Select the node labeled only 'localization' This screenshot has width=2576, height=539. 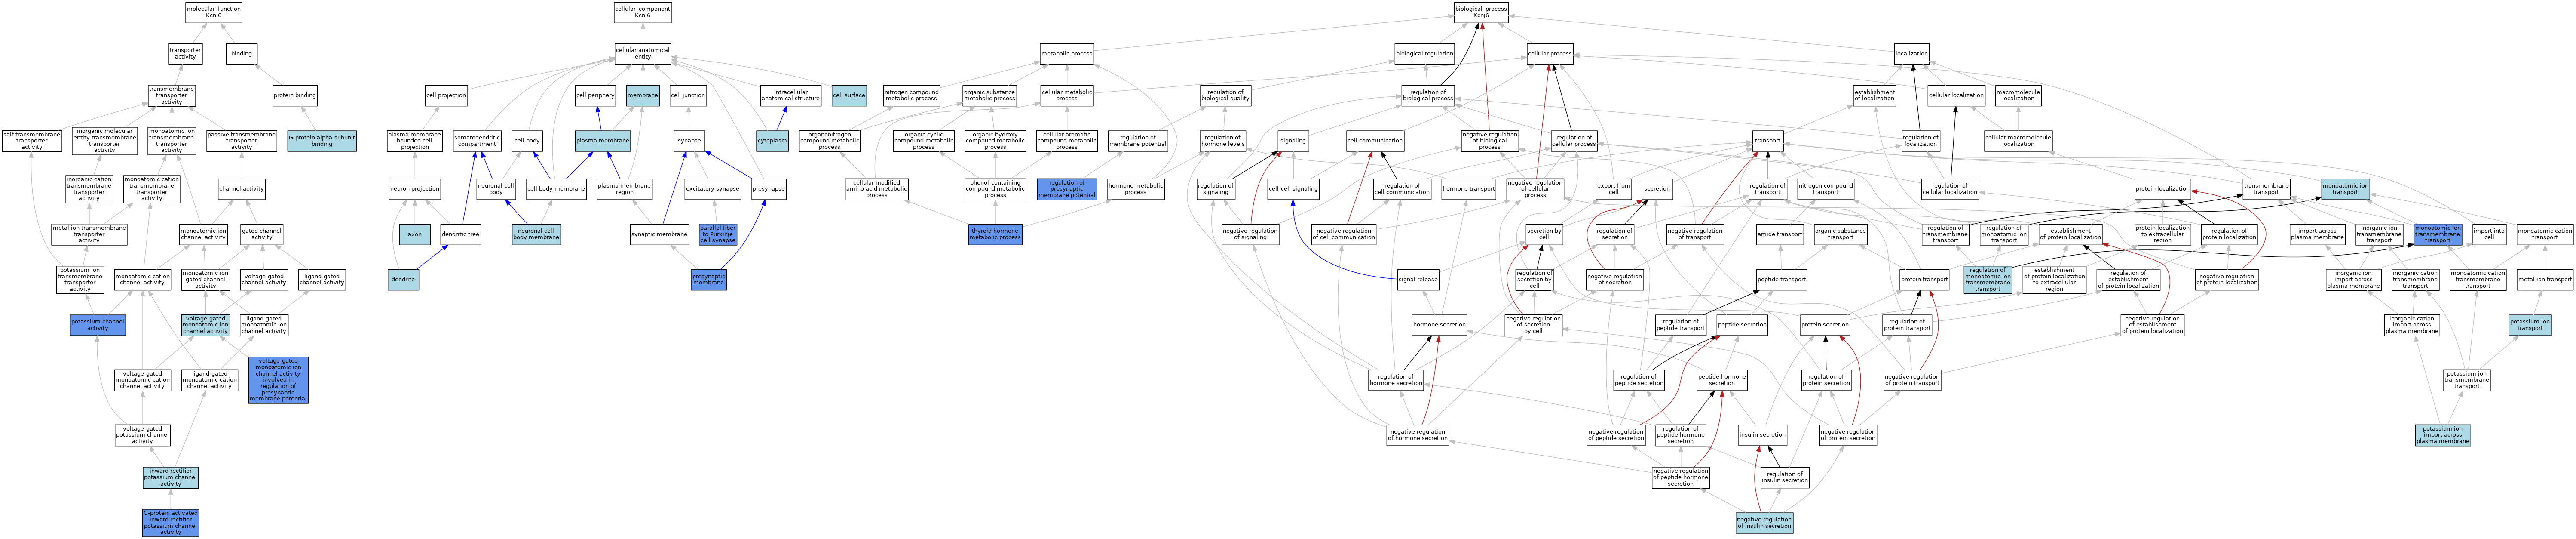[x=1912, y=54]
